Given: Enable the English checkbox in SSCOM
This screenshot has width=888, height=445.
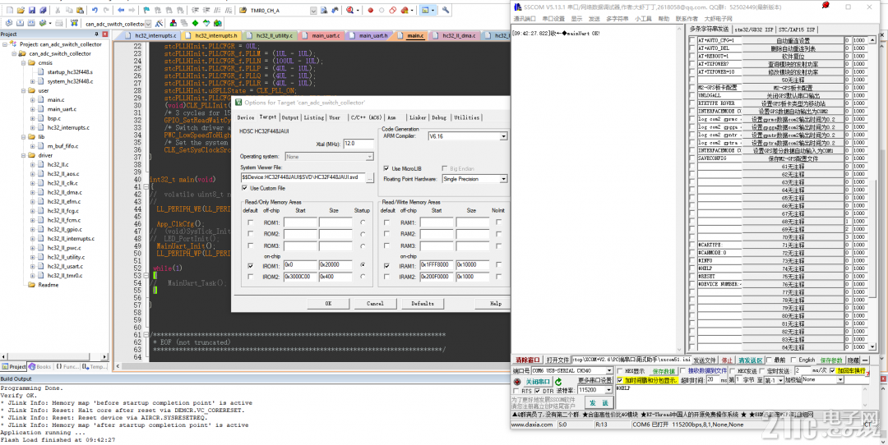Looking at the screenshot, I should [x=794, y=360].
